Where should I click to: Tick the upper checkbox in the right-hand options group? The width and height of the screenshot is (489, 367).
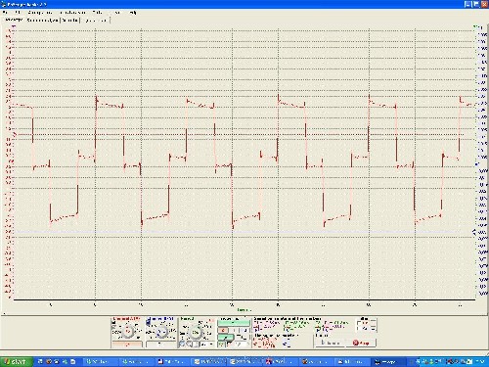pyautogui.click(x=360, y=323)
